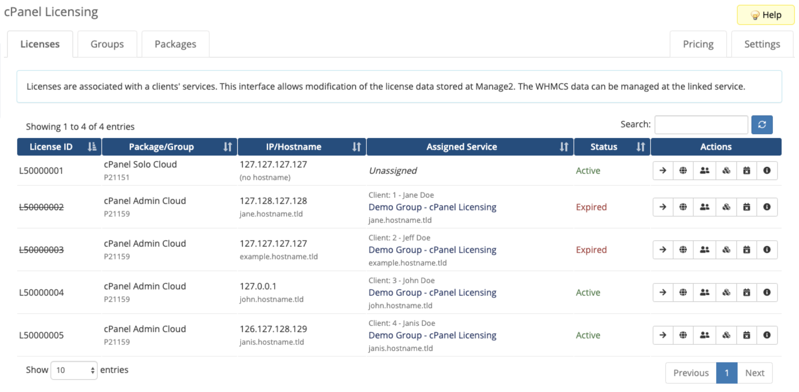Open the info action for license L50000004
799x392 pixels.
point(767,292)
